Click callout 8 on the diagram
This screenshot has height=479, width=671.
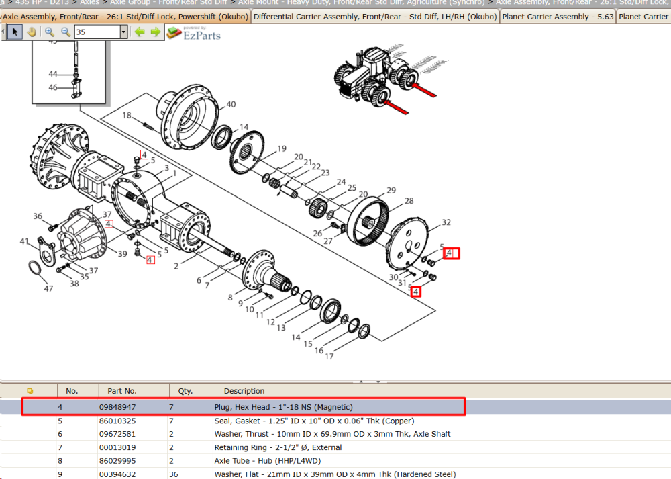point(230,297)
